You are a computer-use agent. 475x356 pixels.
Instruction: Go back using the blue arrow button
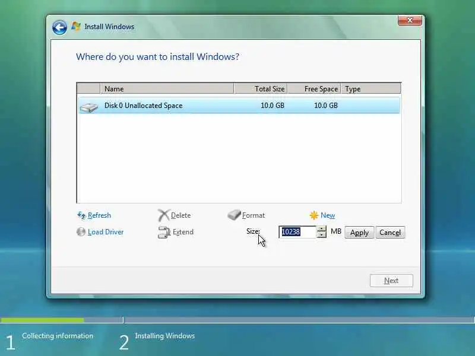pyautogui.click(x=59, y=27)
